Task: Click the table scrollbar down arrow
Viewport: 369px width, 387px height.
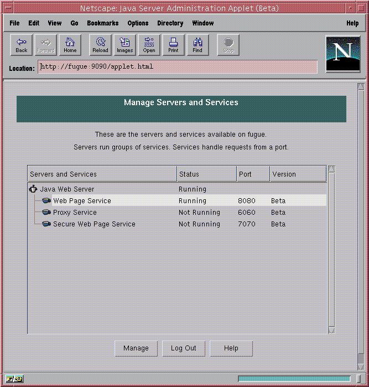Action: [331, 330]
